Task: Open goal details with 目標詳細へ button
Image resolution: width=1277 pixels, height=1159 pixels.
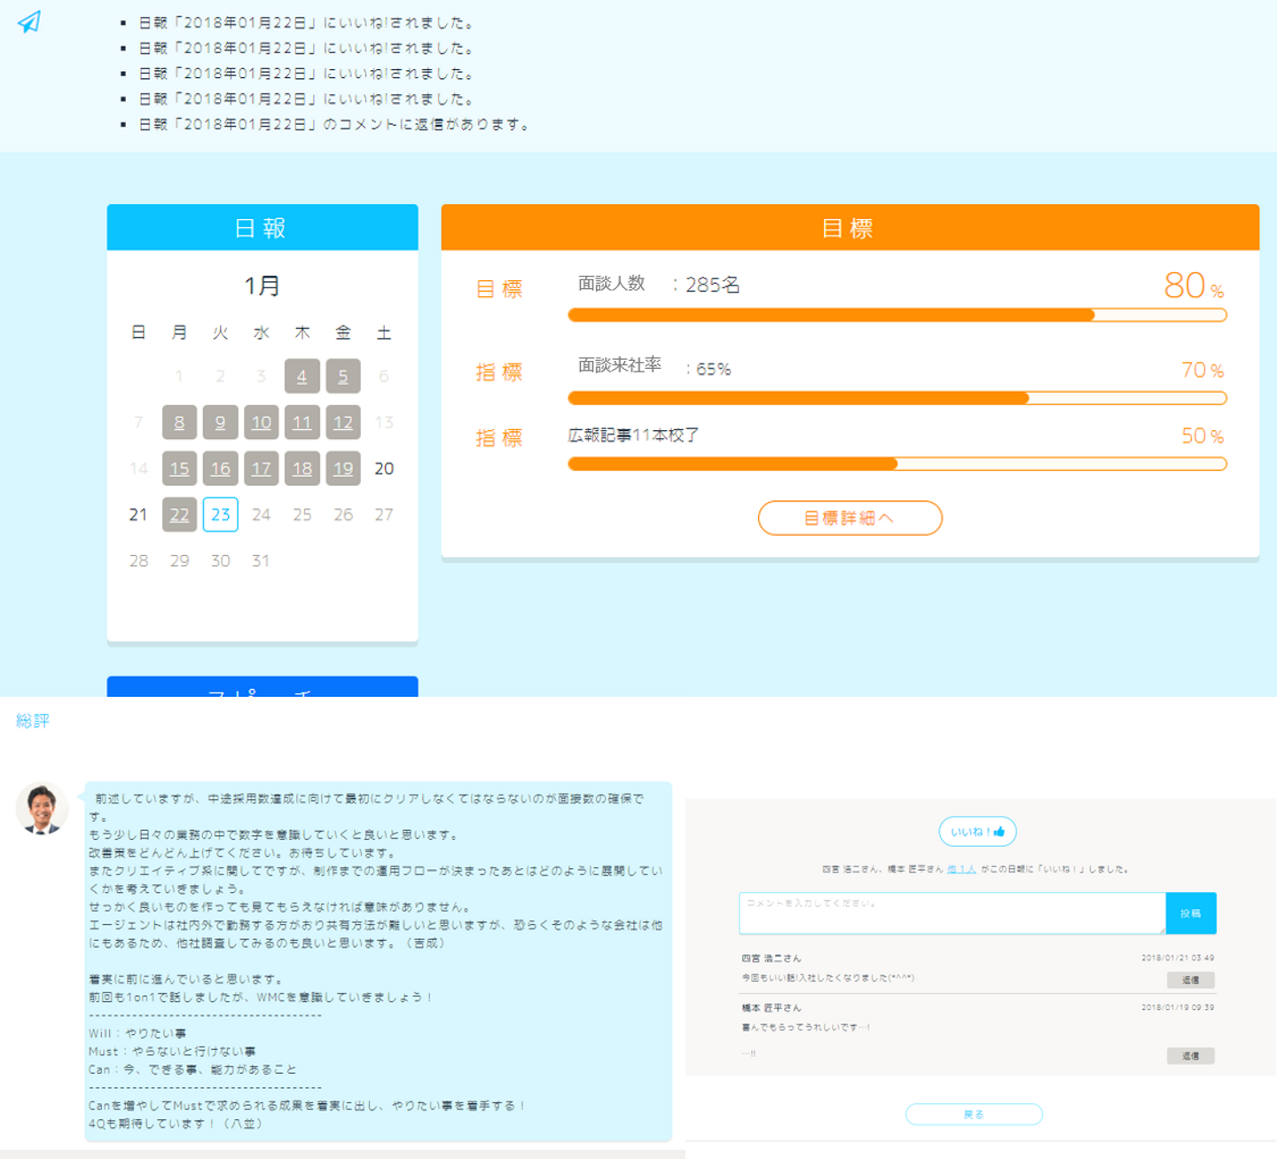Action: coord(850,518)
